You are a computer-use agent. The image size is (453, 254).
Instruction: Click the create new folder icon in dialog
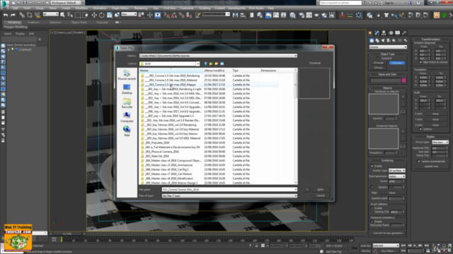(x=217, y=64)
